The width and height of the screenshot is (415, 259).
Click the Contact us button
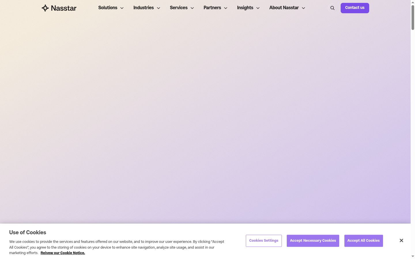[355, 8]
